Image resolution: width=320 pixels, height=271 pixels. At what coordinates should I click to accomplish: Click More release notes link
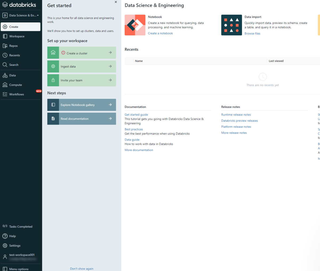coord(234,133)
